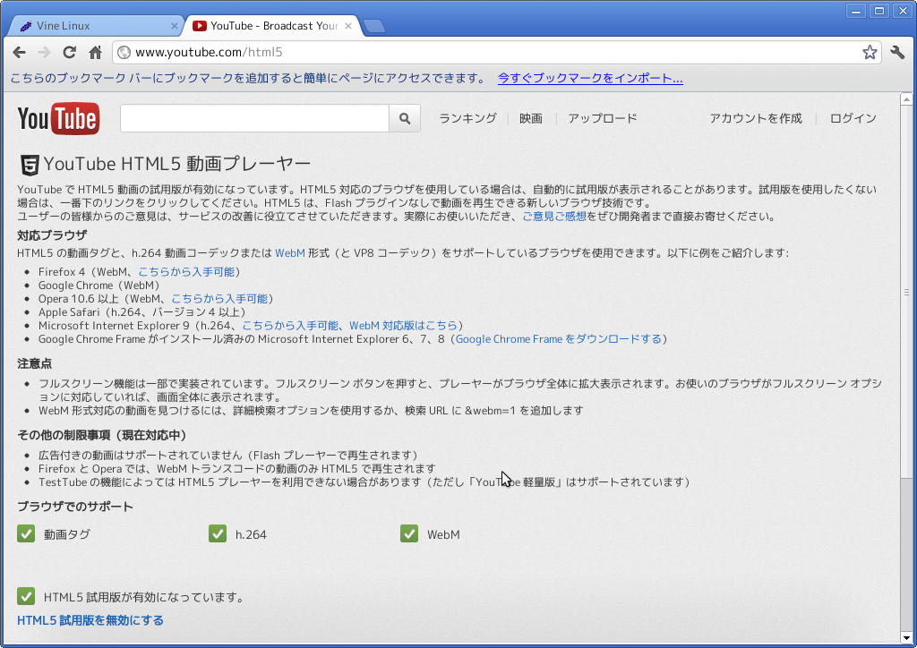The width and height of the screenshot is (917, 648).
Task: Click the 注意点 heading
Action: pyautogui.click(x=35, y=363)
